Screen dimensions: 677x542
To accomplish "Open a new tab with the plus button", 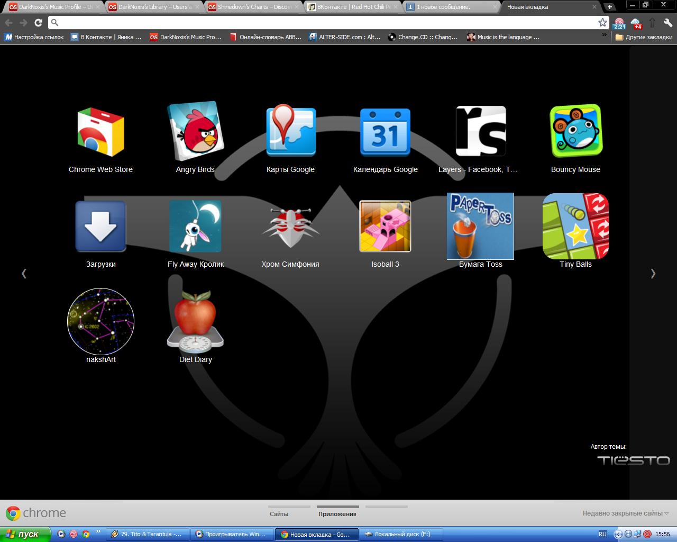I will click(x=610, y=7).
